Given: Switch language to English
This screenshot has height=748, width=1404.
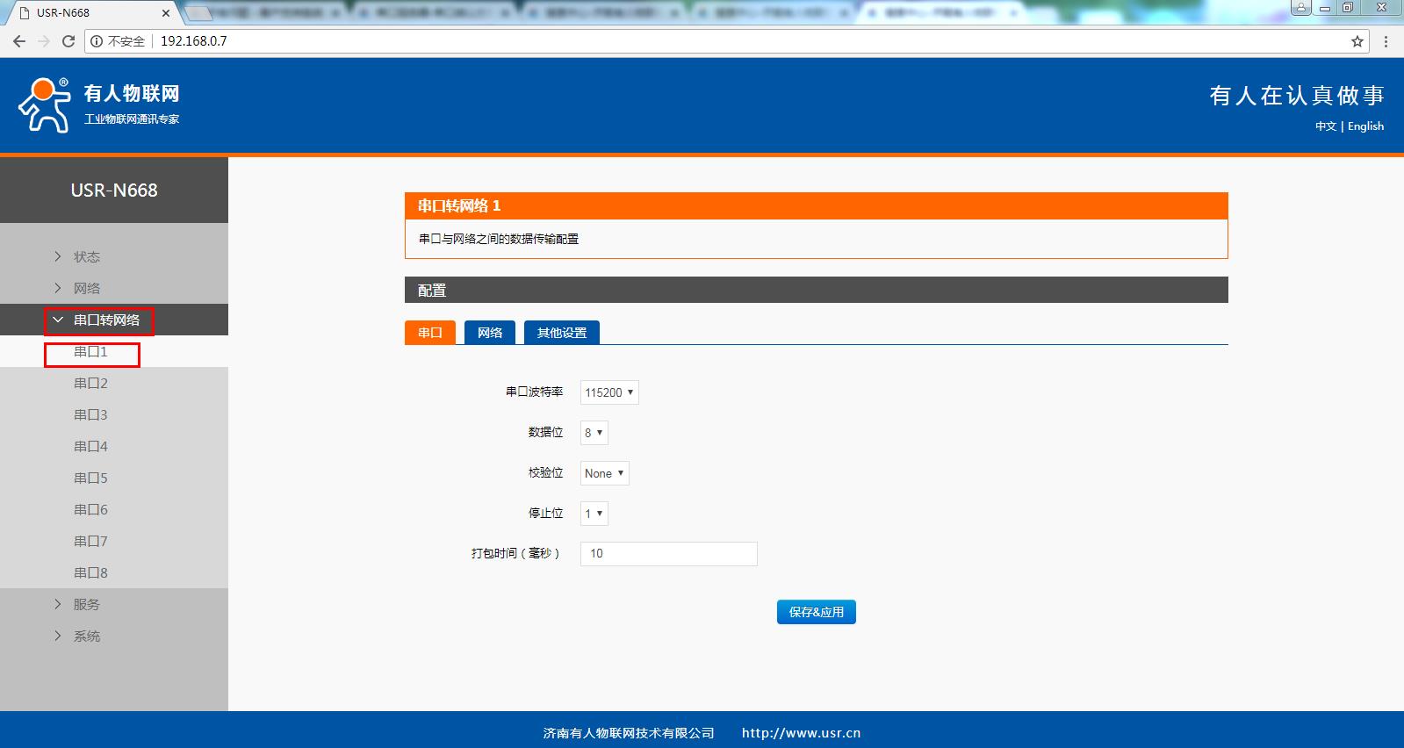Looking at the screenshot, I should tap(1365, 126).
